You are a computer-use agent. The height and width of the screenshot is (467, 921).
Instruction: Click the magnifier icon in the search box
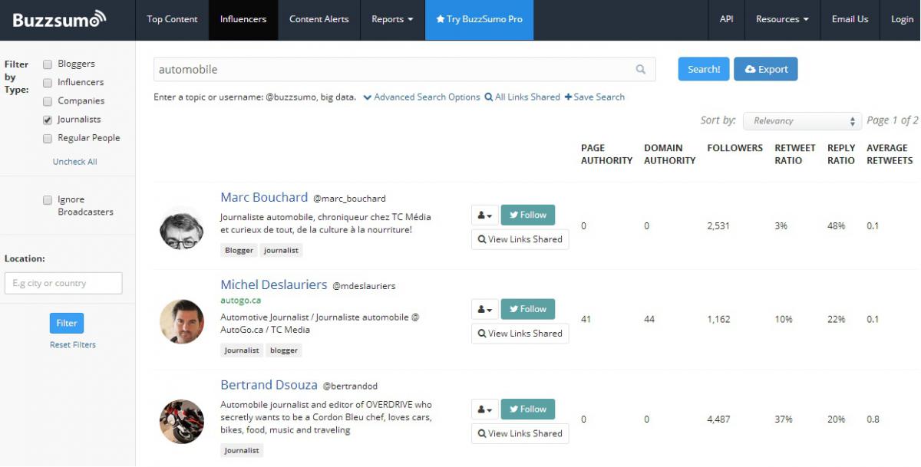pyautogui.click(x=641, y=70)
